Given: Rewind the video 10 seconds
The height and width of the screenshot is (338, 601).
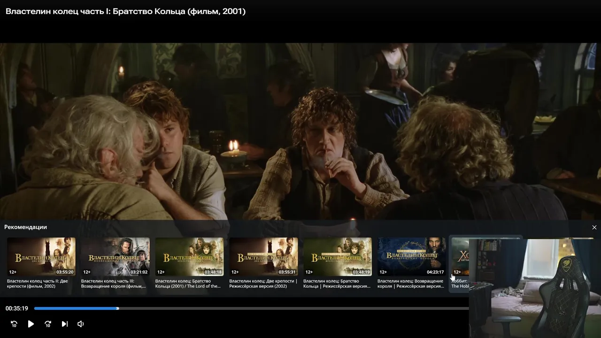Looking at the screenshot, I should click(14, 324).
